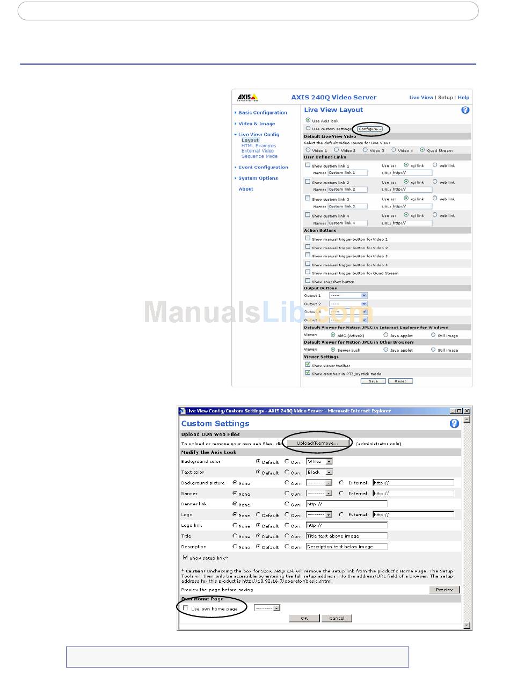
Task: Open the own home page dropdown
Action: [267, 608]
